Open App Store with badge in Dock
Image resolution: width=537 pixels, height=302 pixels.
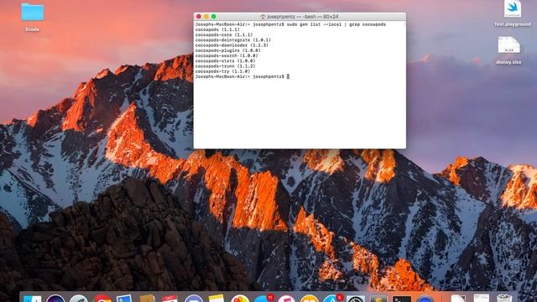[333, 298]
